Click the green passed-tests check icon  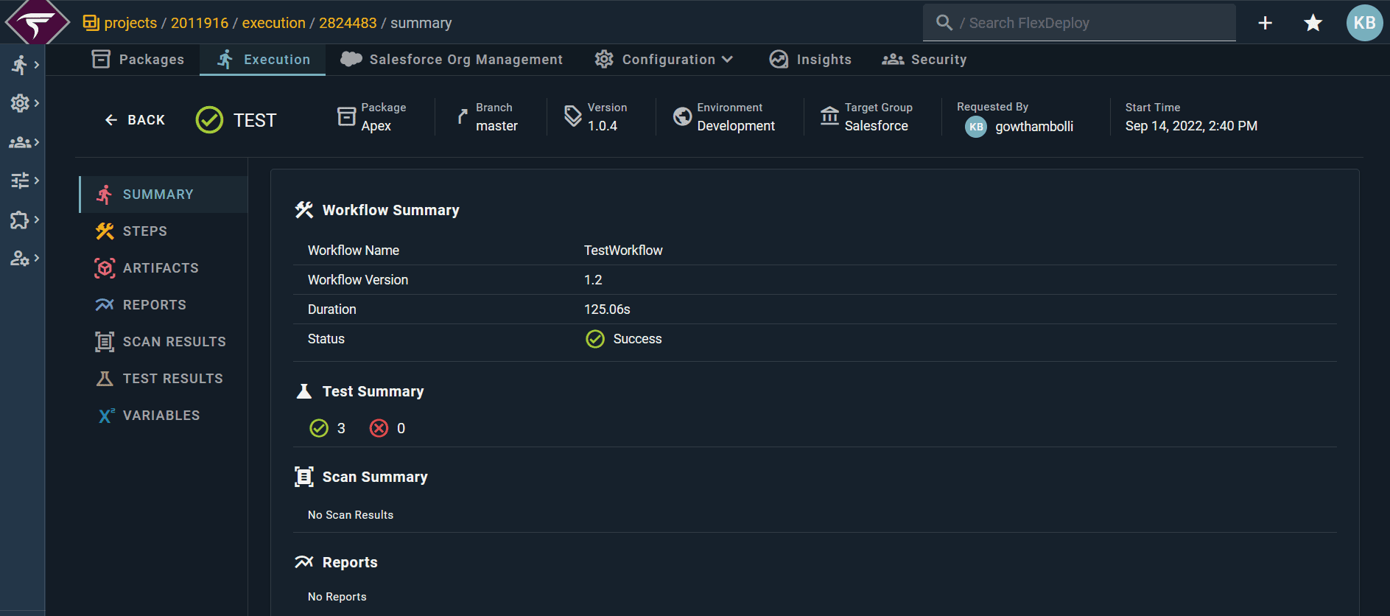point(319,428)
